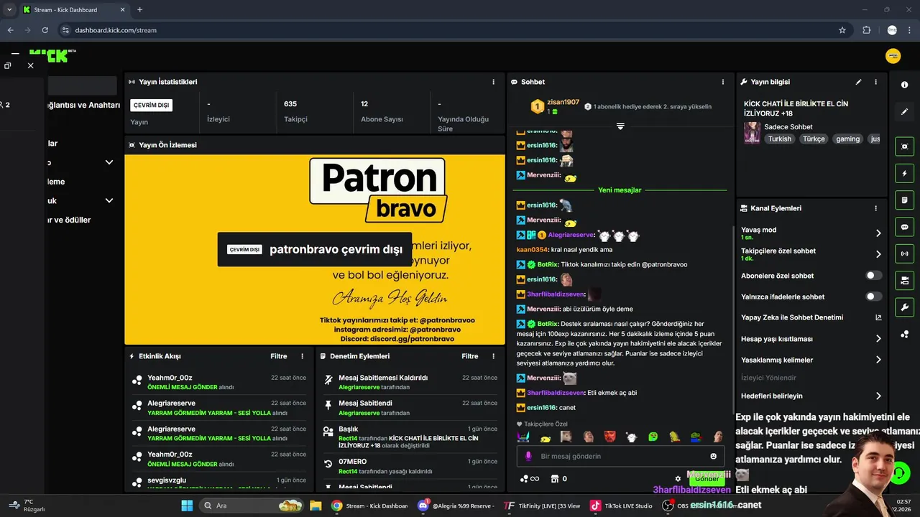920x517 pixels.
Task: Open Yayın İstatistikleri three-dot options menu
Action: (493, 82)
